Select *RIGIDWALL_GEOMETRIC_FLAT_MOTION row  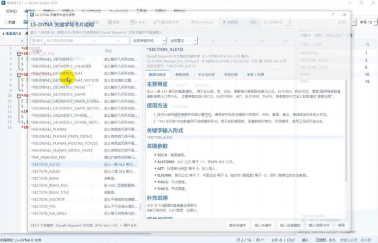click(x=84, y=80)
